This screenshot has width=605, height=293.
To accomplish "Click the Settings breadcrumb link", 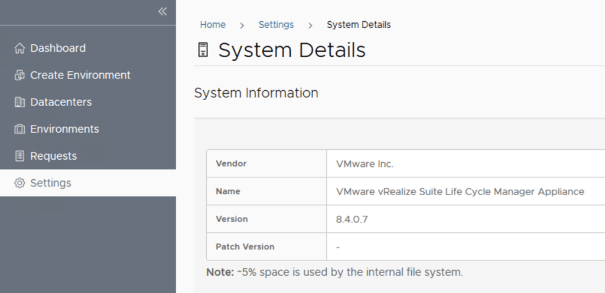I will click(276, 25).
